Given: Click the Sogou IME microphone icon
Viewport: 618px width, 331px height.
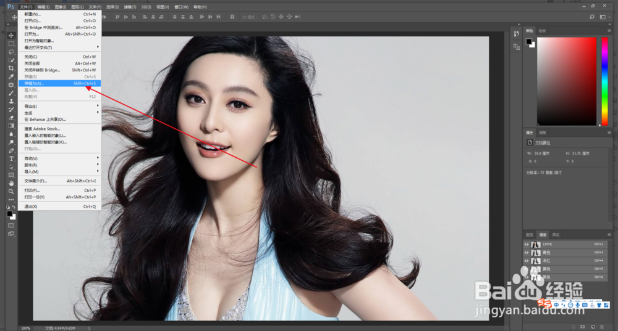Looking at the screenshot, I should (577, 305).
